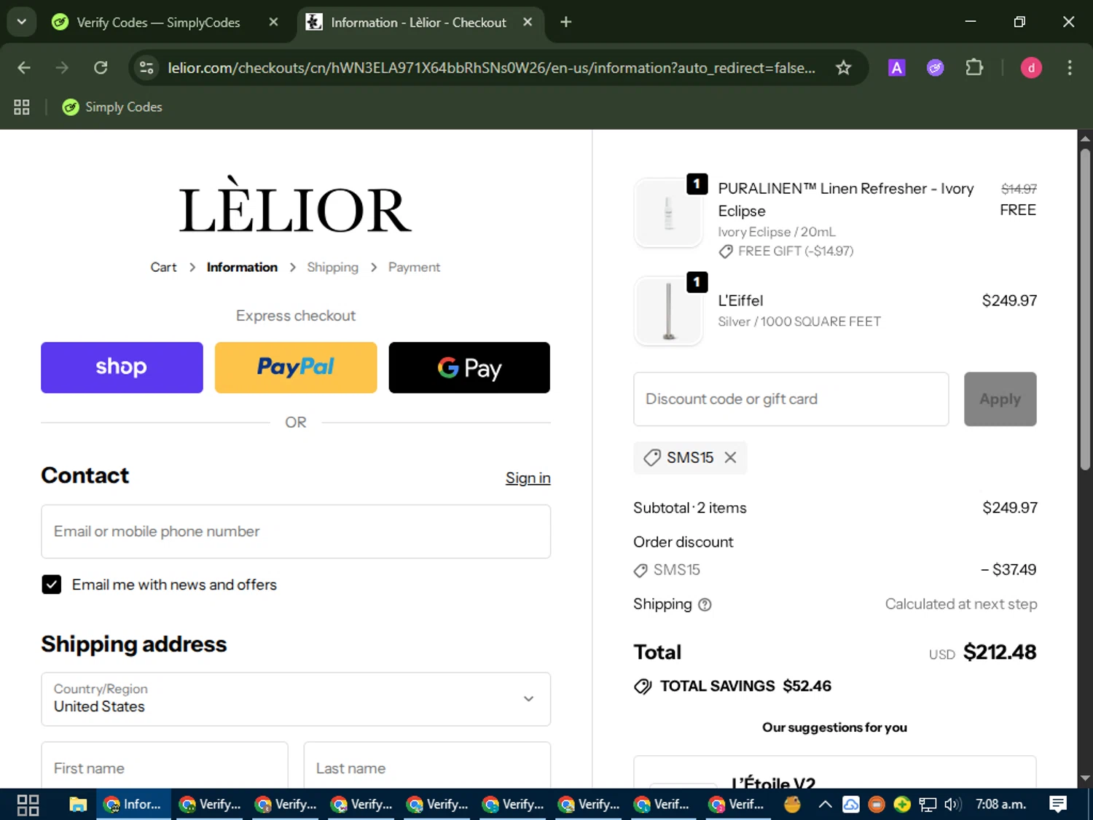View site information icon in address bar

[146, 68]
